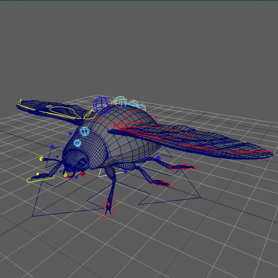Click the red dot on the middle-right foot
Screen dimensions: 278x278
click(163, 181)
